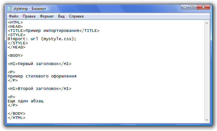Open the Формат menu

point(47,16)
